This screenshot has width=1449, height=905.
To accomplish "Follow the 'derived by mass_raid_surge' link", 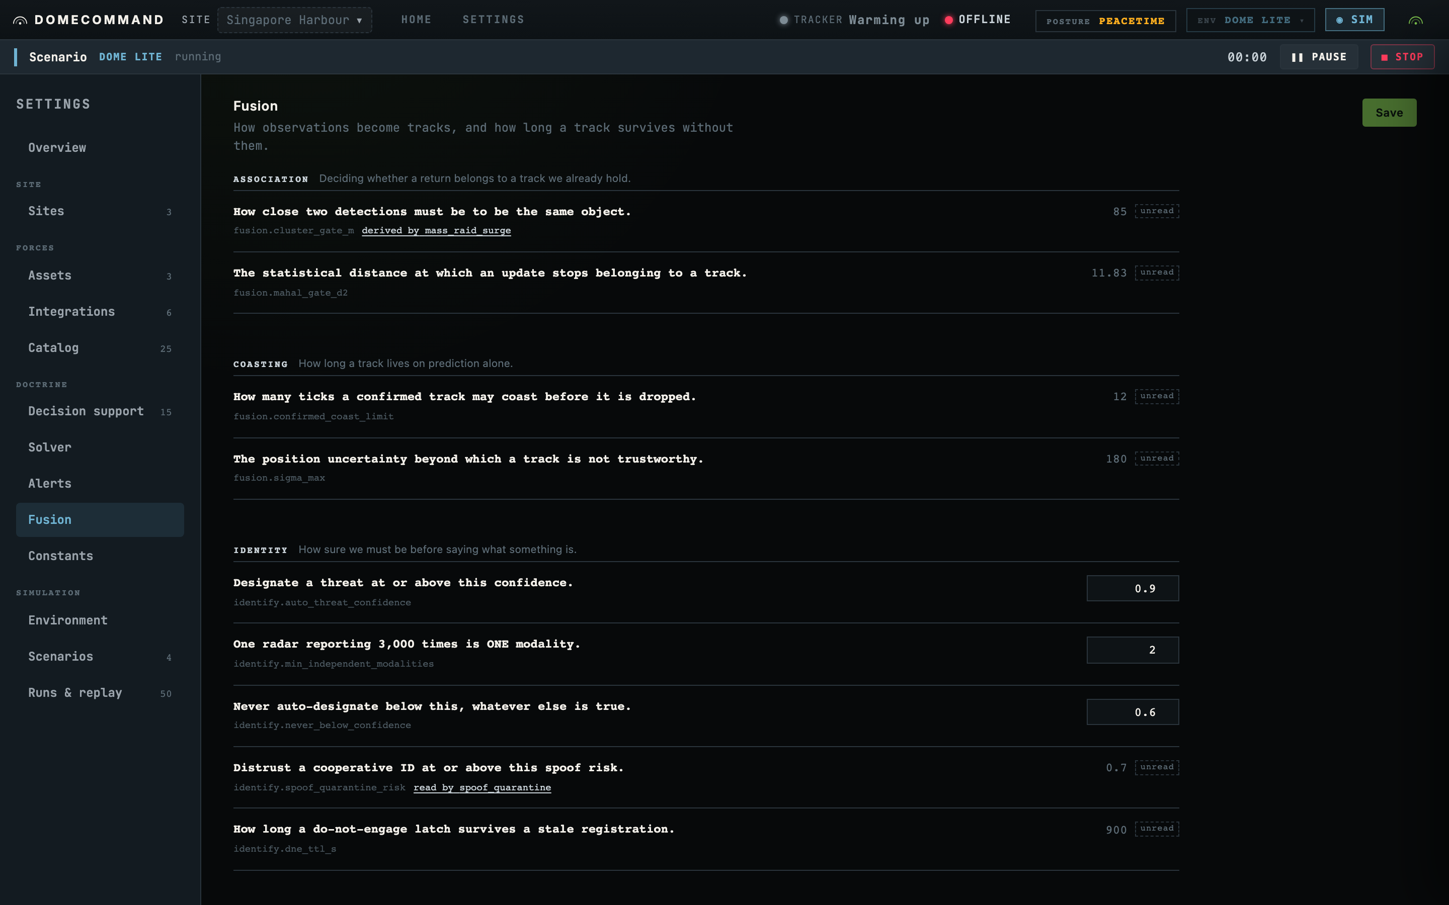I will coord(436,230).
